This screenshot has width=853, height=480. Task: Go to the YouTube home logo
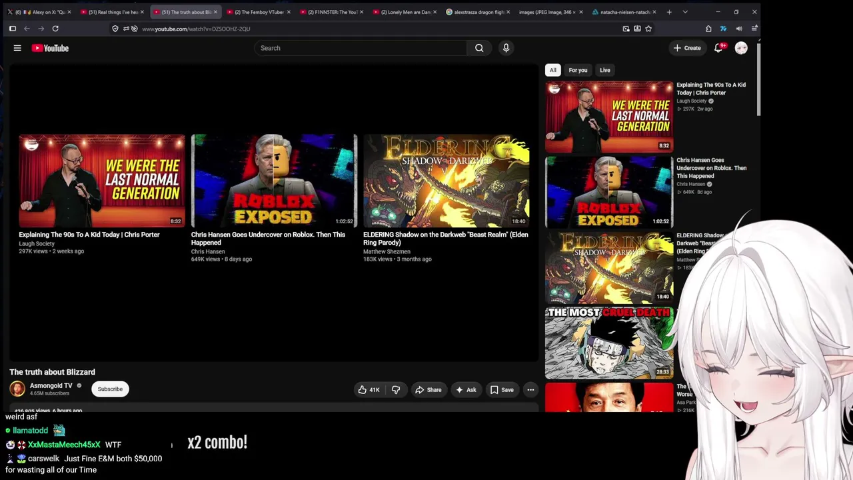tap(50, 48)
